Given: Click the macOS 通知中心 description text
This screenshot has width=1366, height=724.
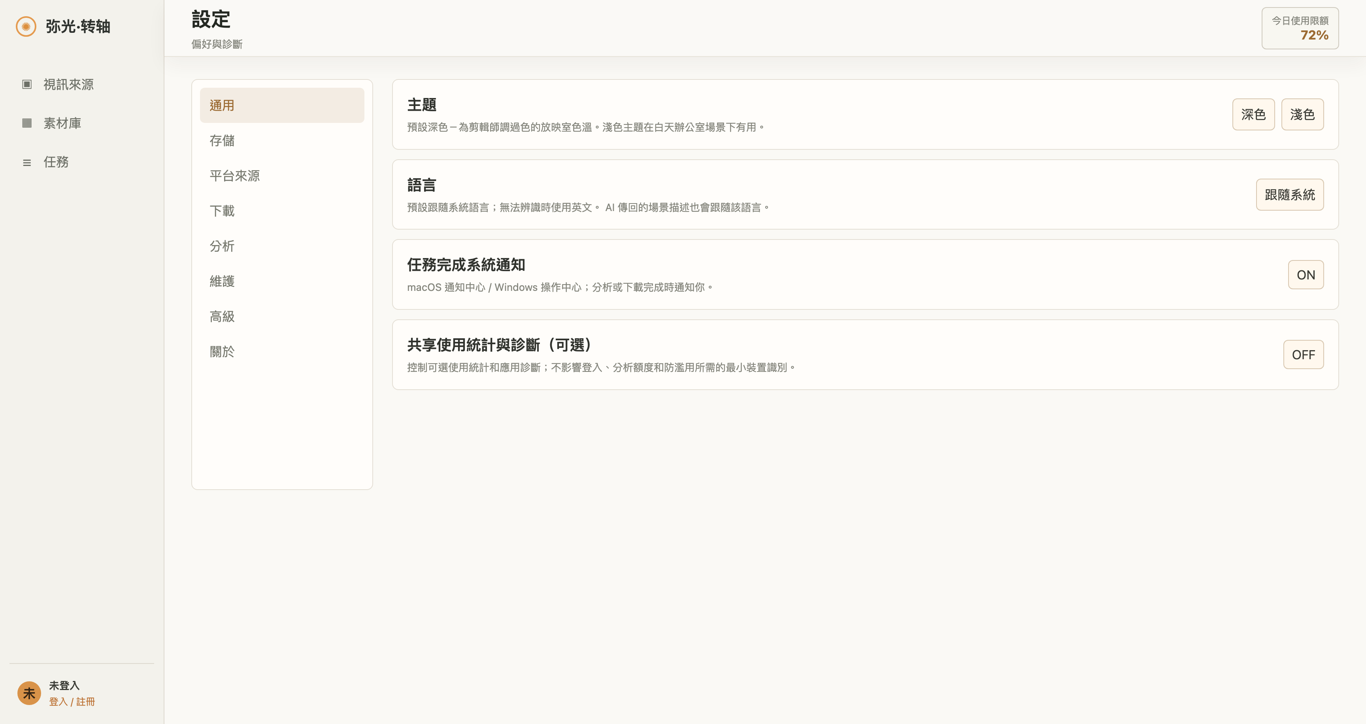Looking at the screenshot, I should point(560,287).
